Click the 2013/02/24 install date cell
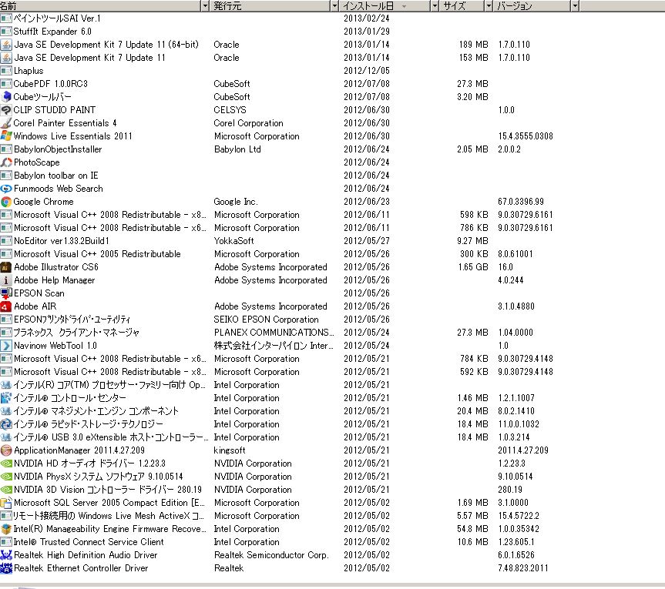Viewport: 665px width, 589px height. tap(367, 18)
